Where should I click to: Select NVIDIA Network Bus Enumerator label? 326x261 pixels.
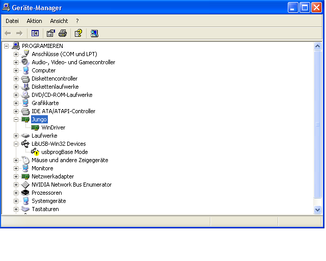click(x=71, y=185)
